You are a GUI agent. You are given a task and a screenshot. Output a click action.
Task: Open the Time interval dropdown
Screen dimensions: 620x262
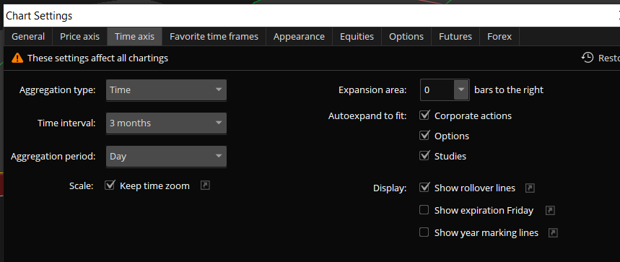[166, 123]
